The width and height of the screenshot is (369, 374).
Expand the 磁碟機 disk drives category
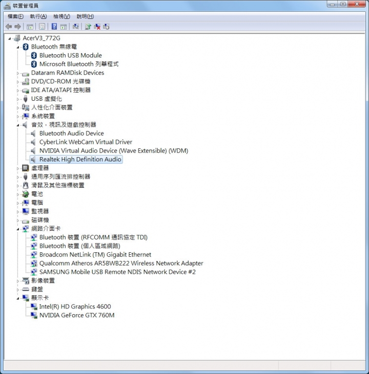18,221
